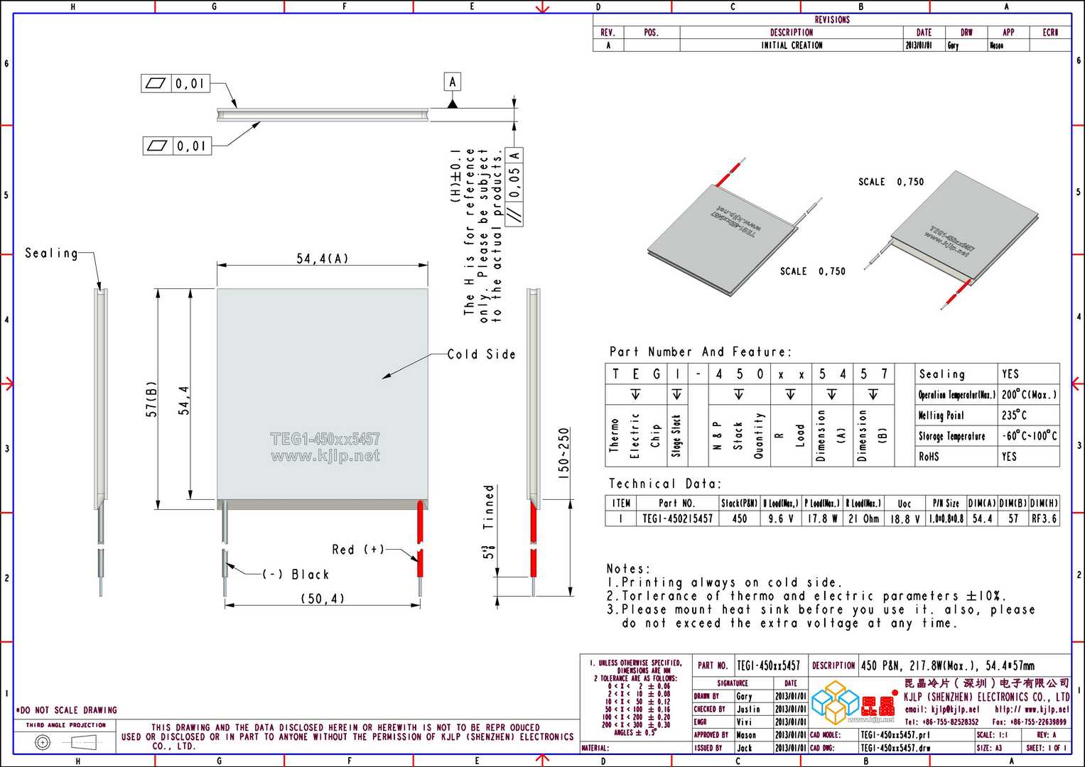The width and height of the screenshot is (1085, 767).
Task: Click the arrow above Dimension (A) column
Action: 831,393
